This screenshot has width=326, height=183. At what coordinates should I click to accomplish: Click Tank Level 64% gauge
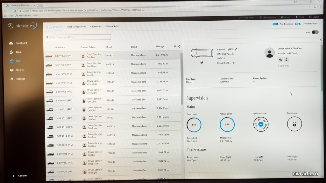(x=194, y=125)
